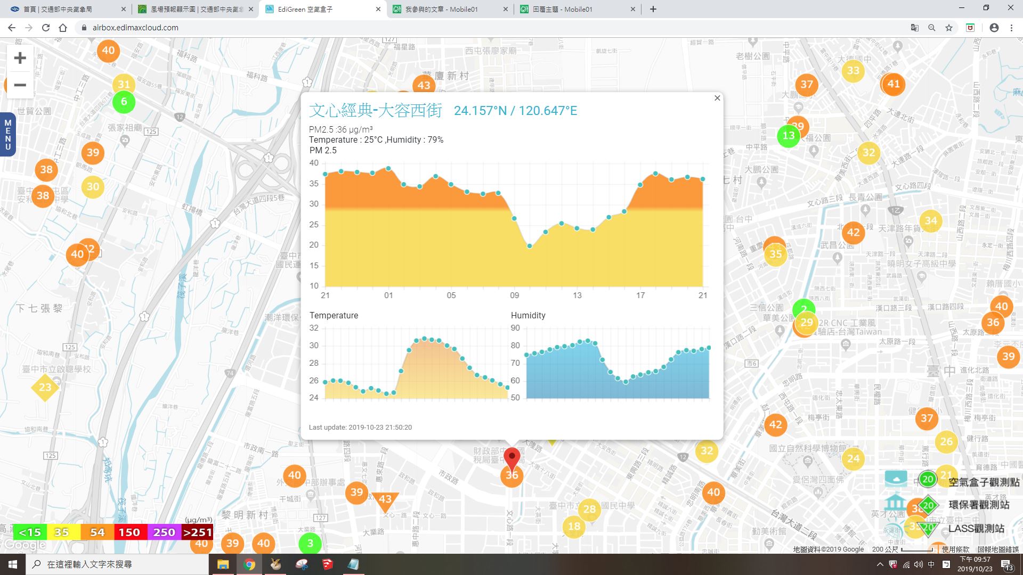Toggle airbox observation points legend

952,481
